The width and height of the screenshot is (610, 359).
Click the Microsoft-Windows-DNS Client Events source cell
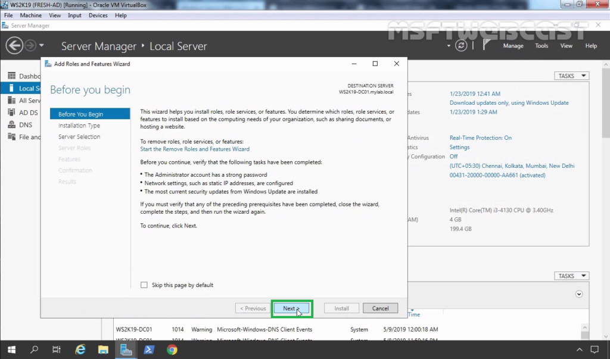(x=264, y=329)
